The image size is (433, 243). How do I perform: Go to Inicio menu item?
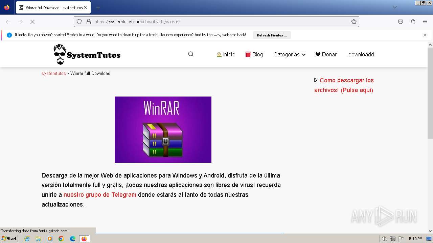click(x=226, y=54)
